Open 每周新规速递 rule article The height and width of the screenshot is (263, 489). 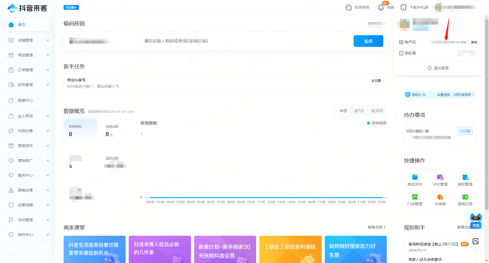433,244
